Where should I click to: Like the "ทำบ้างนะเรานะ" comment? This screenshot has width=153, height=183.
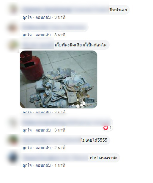(x=27, y=165)
